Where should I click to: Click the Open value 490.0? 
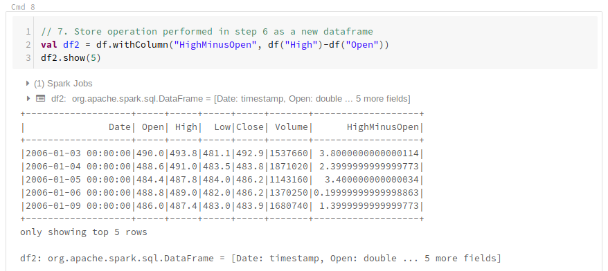pos(150,153)
